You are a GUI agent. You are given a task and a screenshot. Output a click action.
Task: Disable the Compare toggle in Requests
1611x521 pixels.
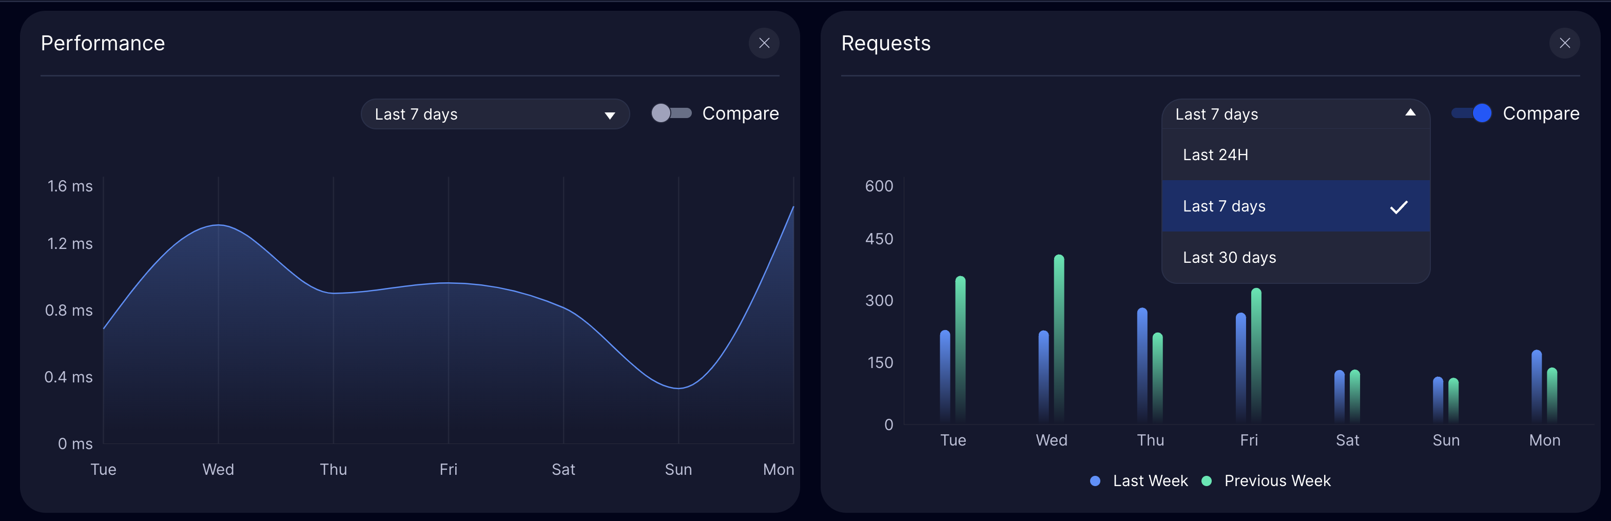[1471, 113]
